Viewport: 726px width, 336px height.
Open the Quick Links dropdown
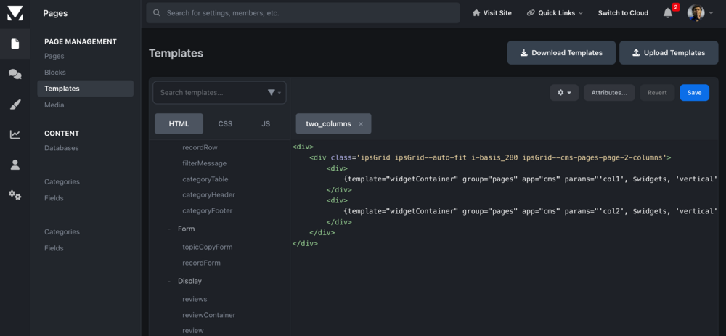click(555, 13)
